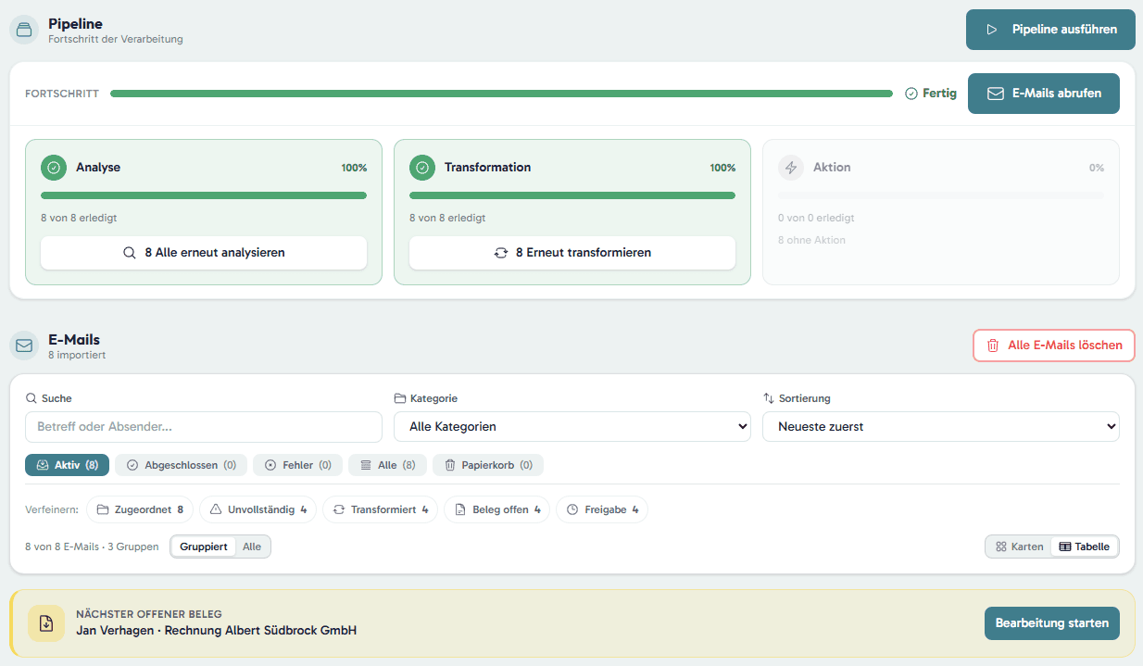1143x666 pixels.
Task: Click the document icon in Beleg offen chip
Action: (460, 509)
